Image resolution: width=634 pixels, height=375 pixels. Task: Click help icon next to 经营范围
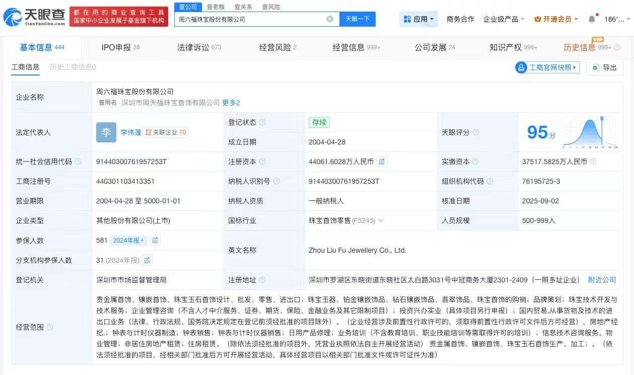coord(50,327)
